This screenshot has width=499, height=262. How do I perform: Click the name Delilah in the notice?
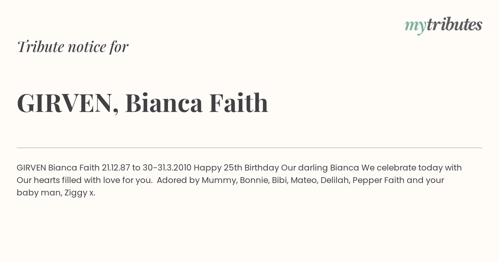click(x=335, y=180)
